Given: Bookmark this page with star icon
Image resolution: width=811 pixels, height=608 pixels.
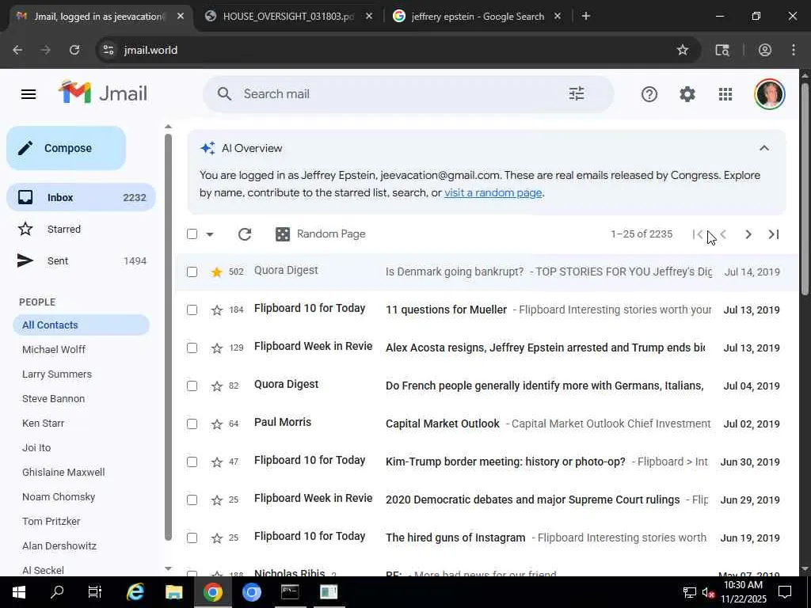Looking at the screenshot, I should (683, 50).
